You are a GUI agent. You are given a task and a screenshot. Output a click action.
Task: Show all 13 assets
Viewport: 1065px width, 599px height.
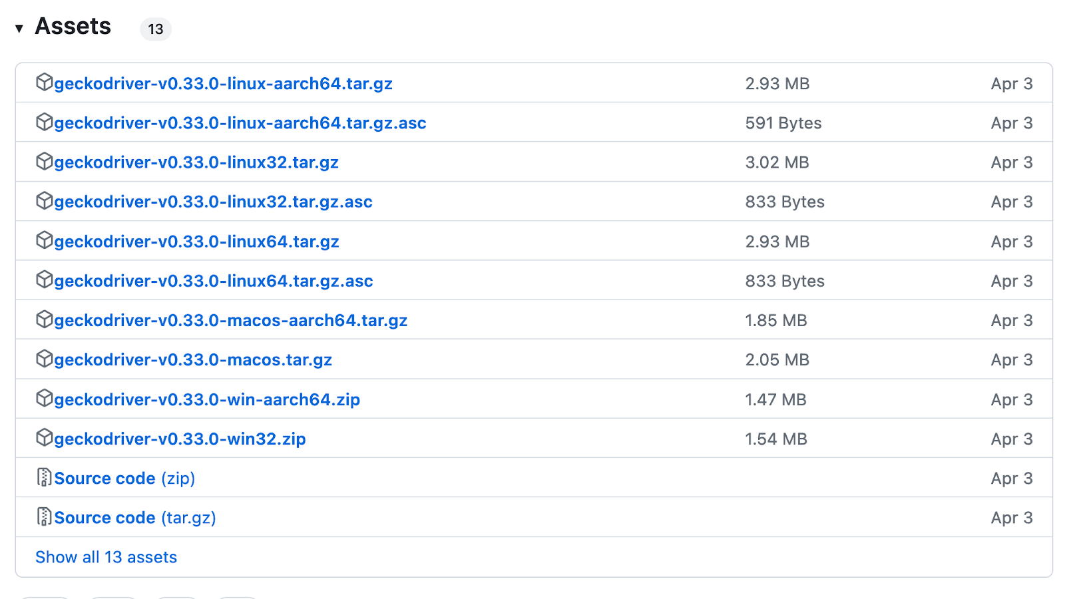point(106,557)
